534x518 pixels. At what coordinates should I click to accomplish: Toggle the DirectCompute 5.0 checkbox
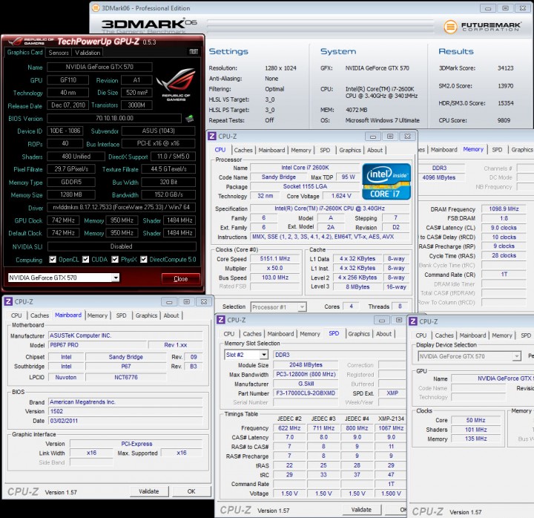point(144,259)
